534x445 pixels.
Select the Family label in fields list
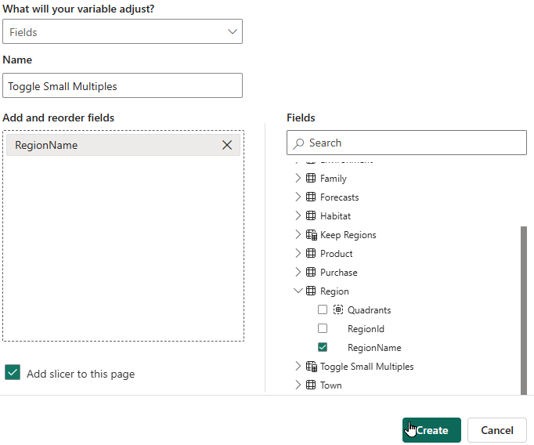click(334, 179)
